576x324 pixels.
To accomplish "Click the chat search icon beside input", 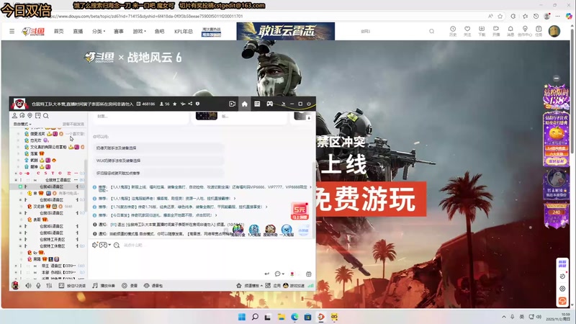I will (117, 245).
